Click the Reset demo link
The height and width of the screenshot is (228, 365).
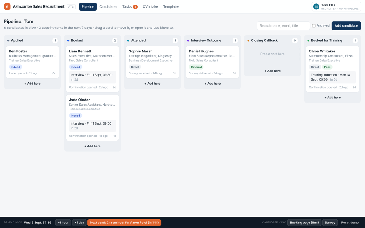350,223
